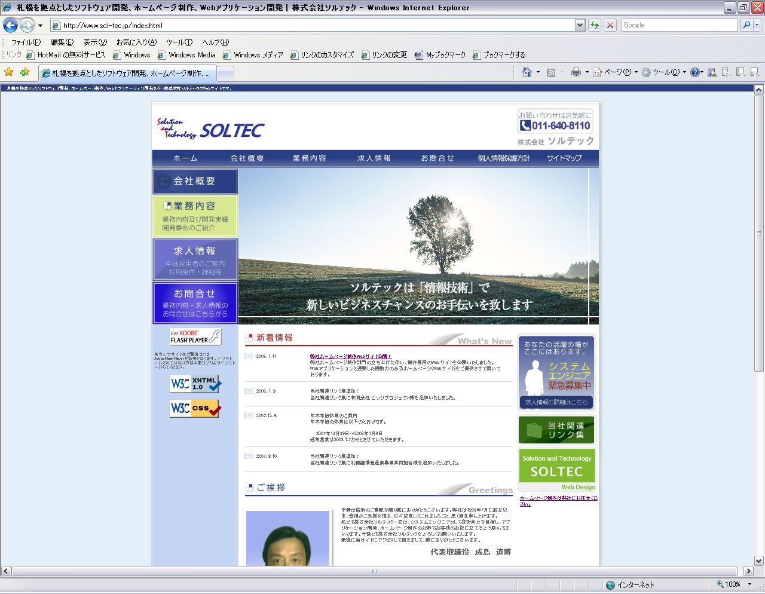Screen dimensions: 765x594
Task: Click the システムエンジニア緊急募集中 banner
Action: (x=556, y=373)
